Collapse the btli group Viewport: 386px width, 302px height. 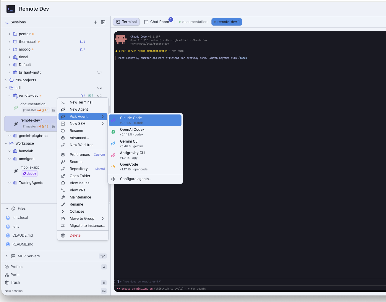[6, 88]
